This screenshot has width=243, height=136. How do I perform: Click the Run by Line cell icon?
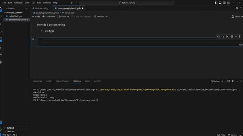pos(218,37)
